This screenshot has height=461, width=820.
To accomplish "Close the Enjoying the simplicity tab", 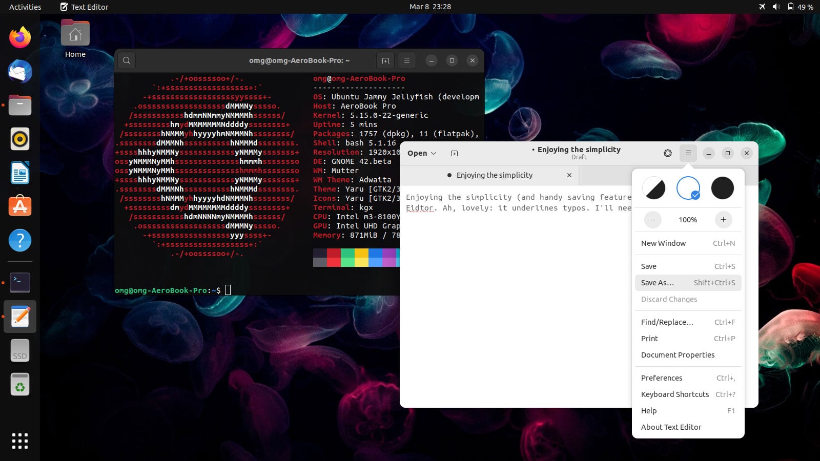I will [569, 175].
